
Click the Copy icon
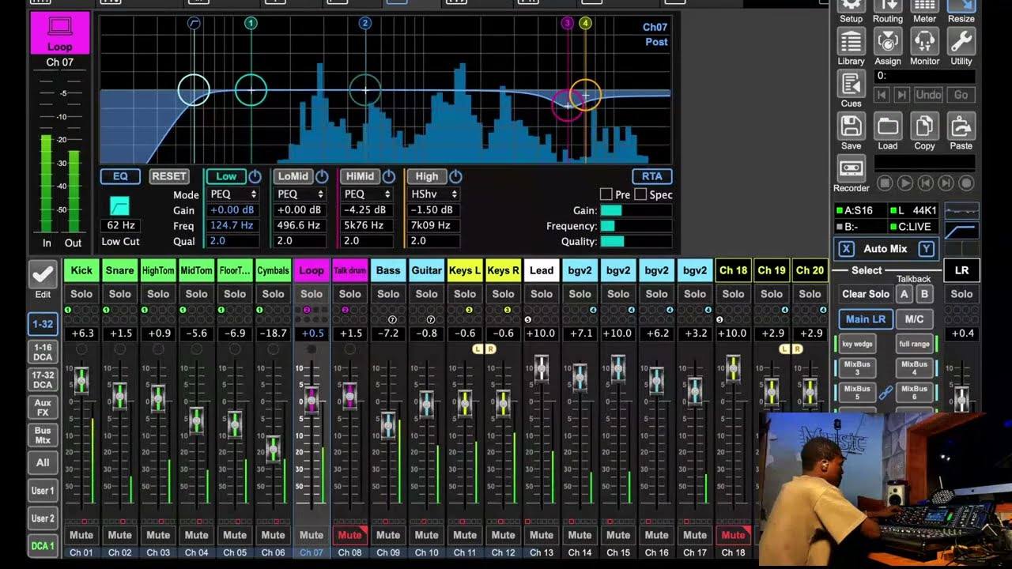point(924,126)
